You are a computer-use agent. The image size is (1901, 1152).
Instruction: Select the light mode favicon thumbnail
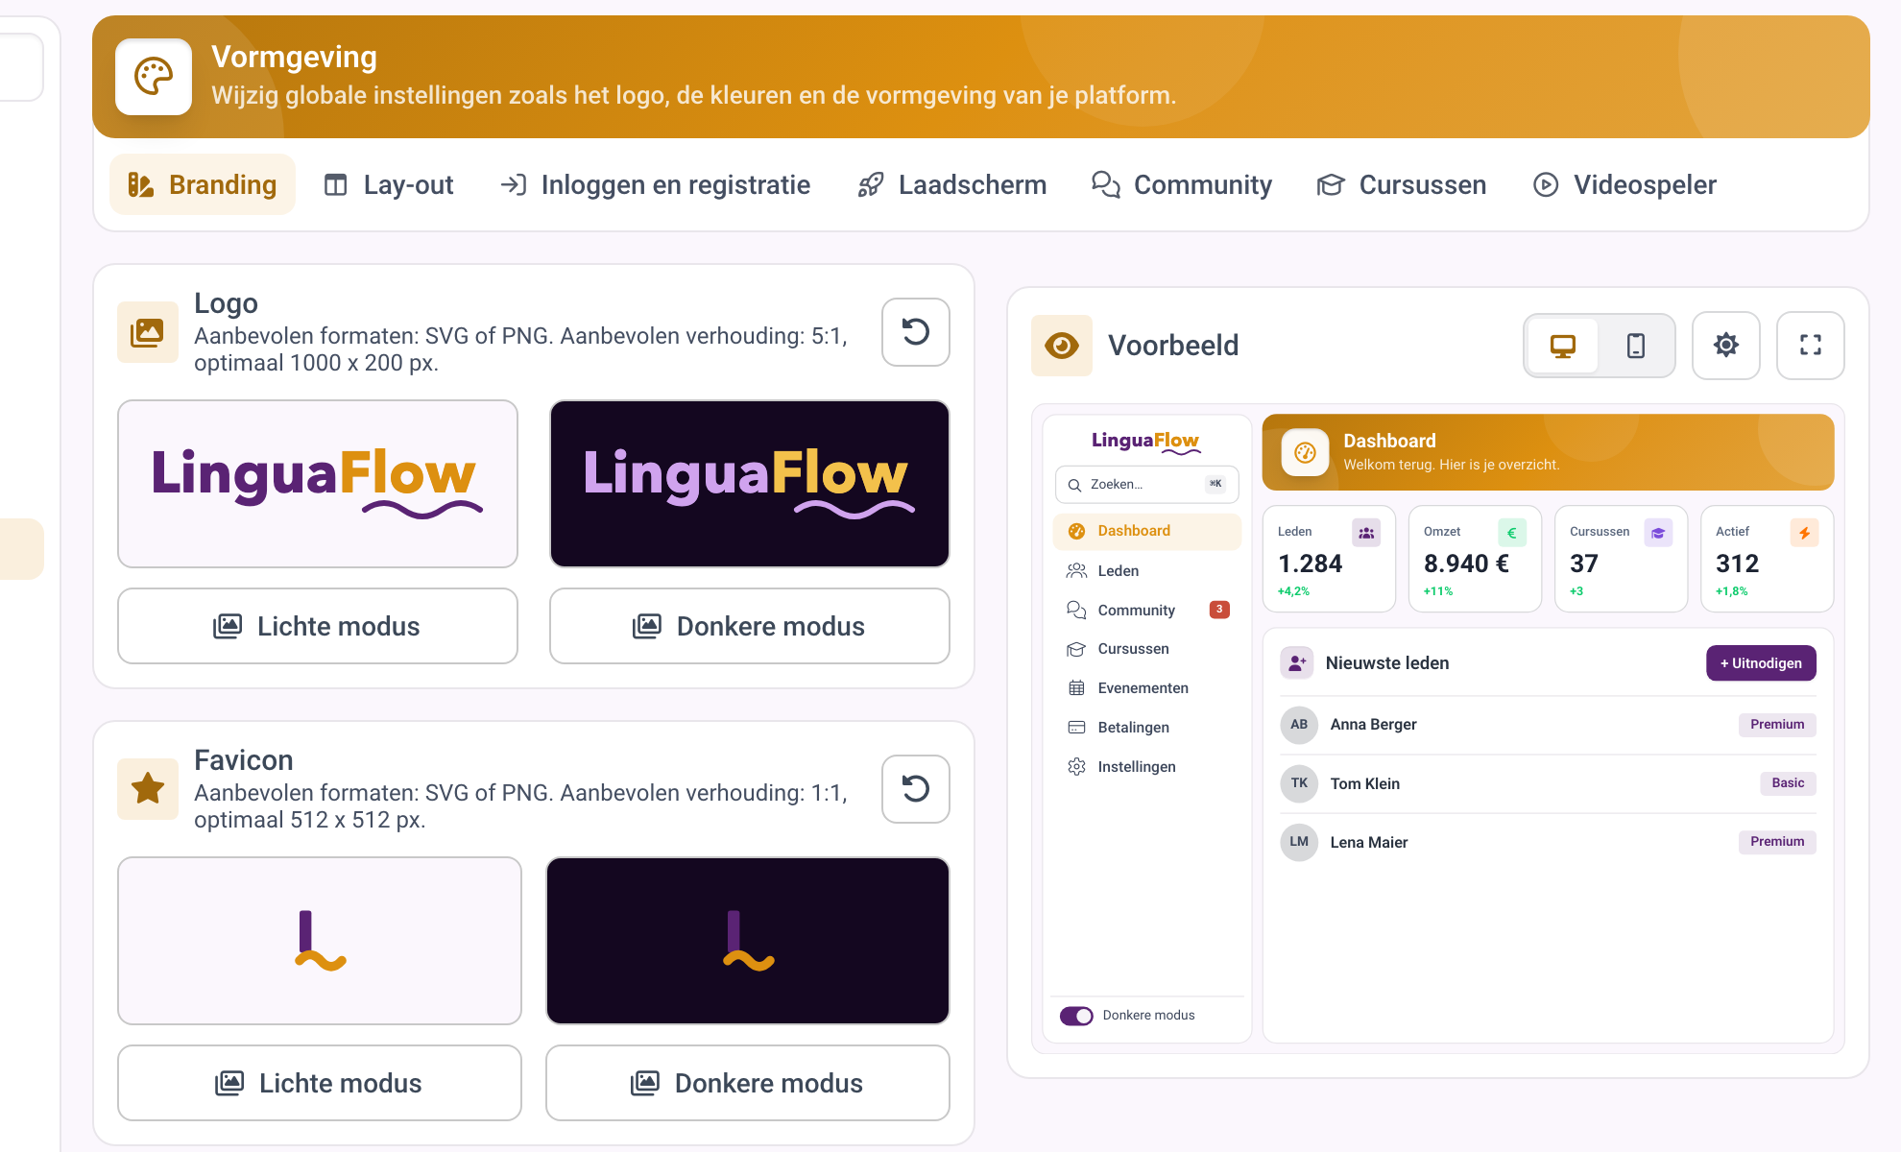320,941
